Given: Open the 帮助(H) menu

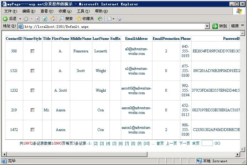Looking at the screenshot, I should coord(101,11).
